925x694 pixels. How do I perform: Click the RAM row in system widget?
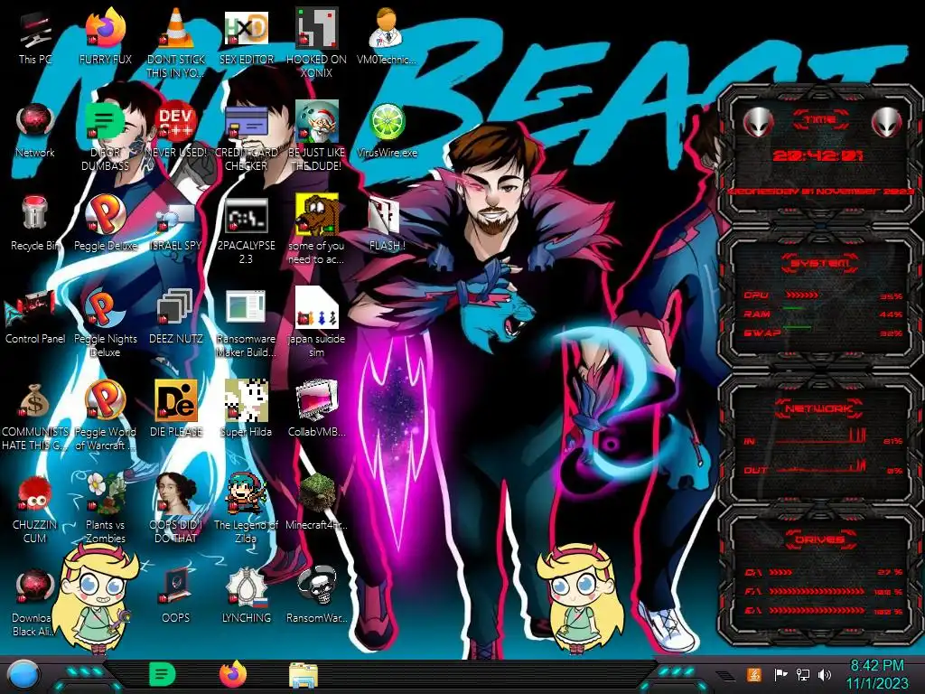click(823, 314)
